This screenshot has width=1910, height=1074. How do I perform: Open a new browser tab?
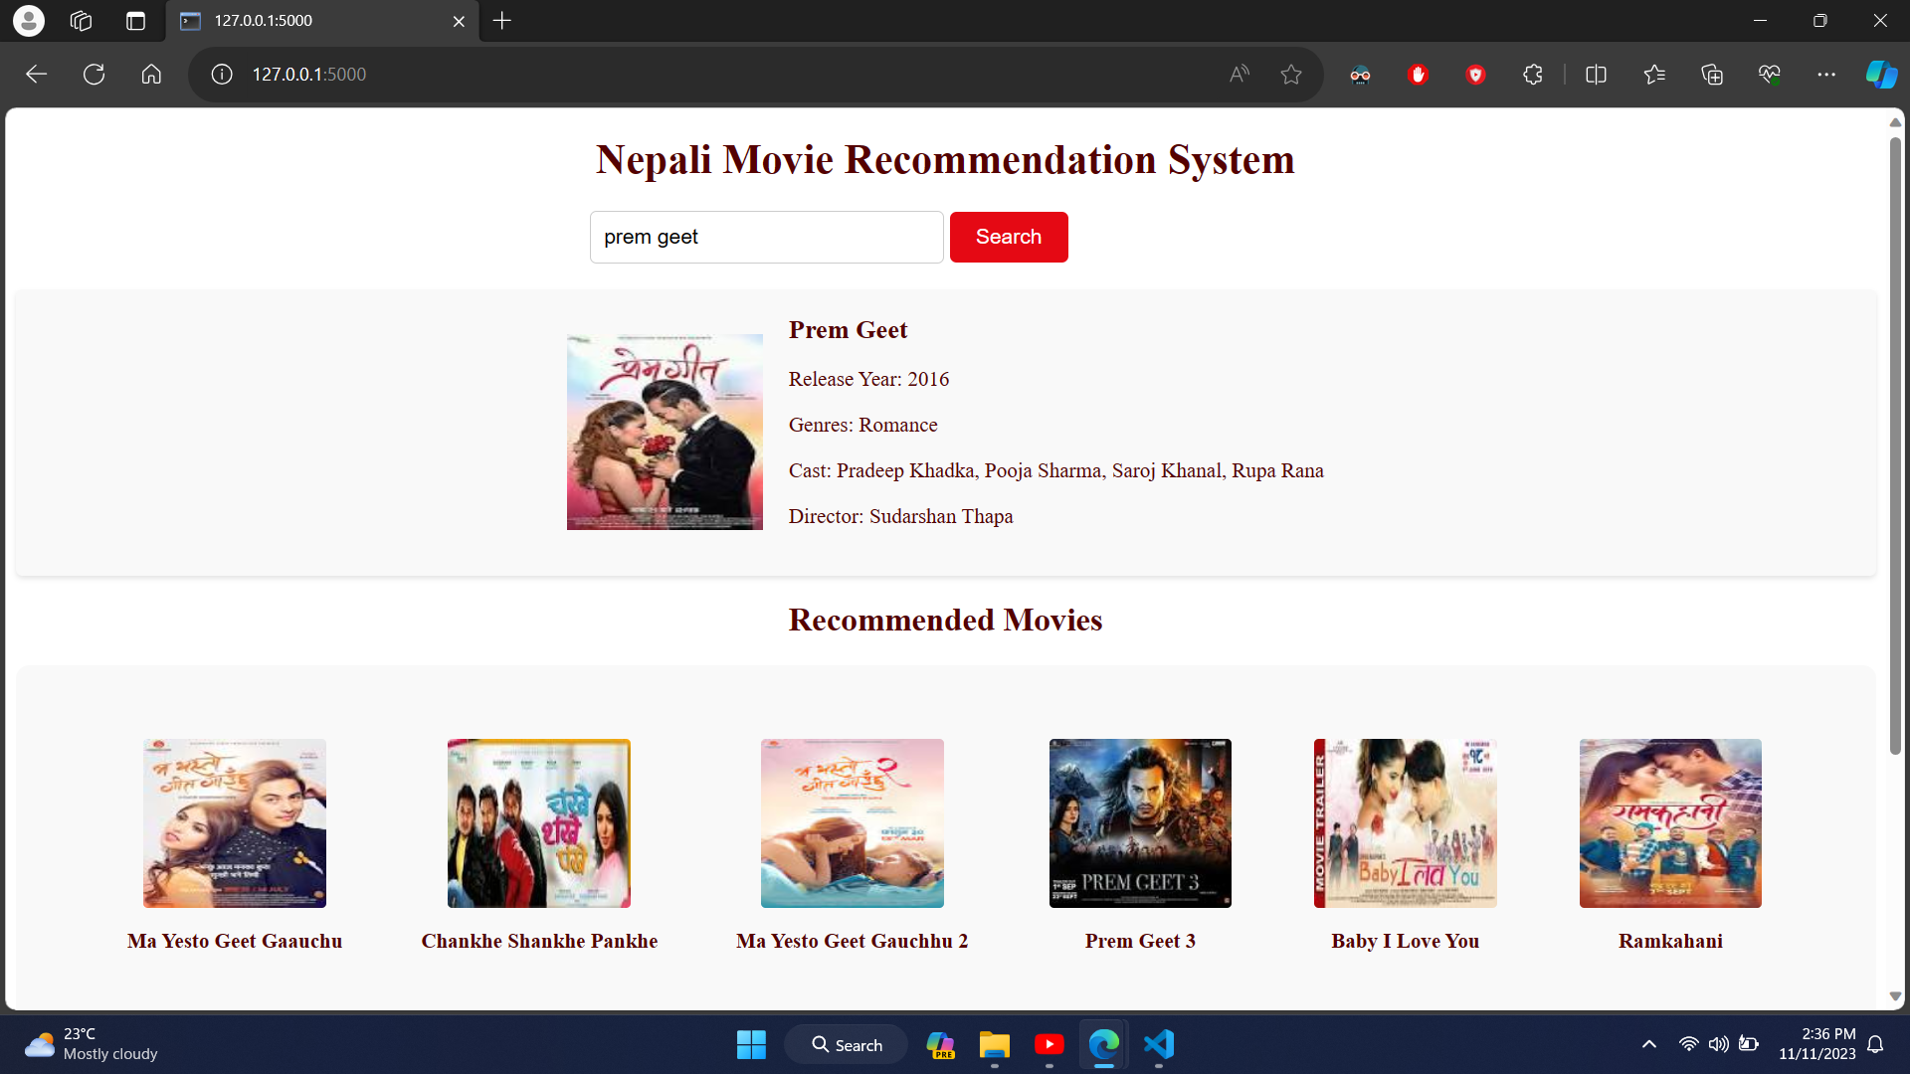(502, 21)
